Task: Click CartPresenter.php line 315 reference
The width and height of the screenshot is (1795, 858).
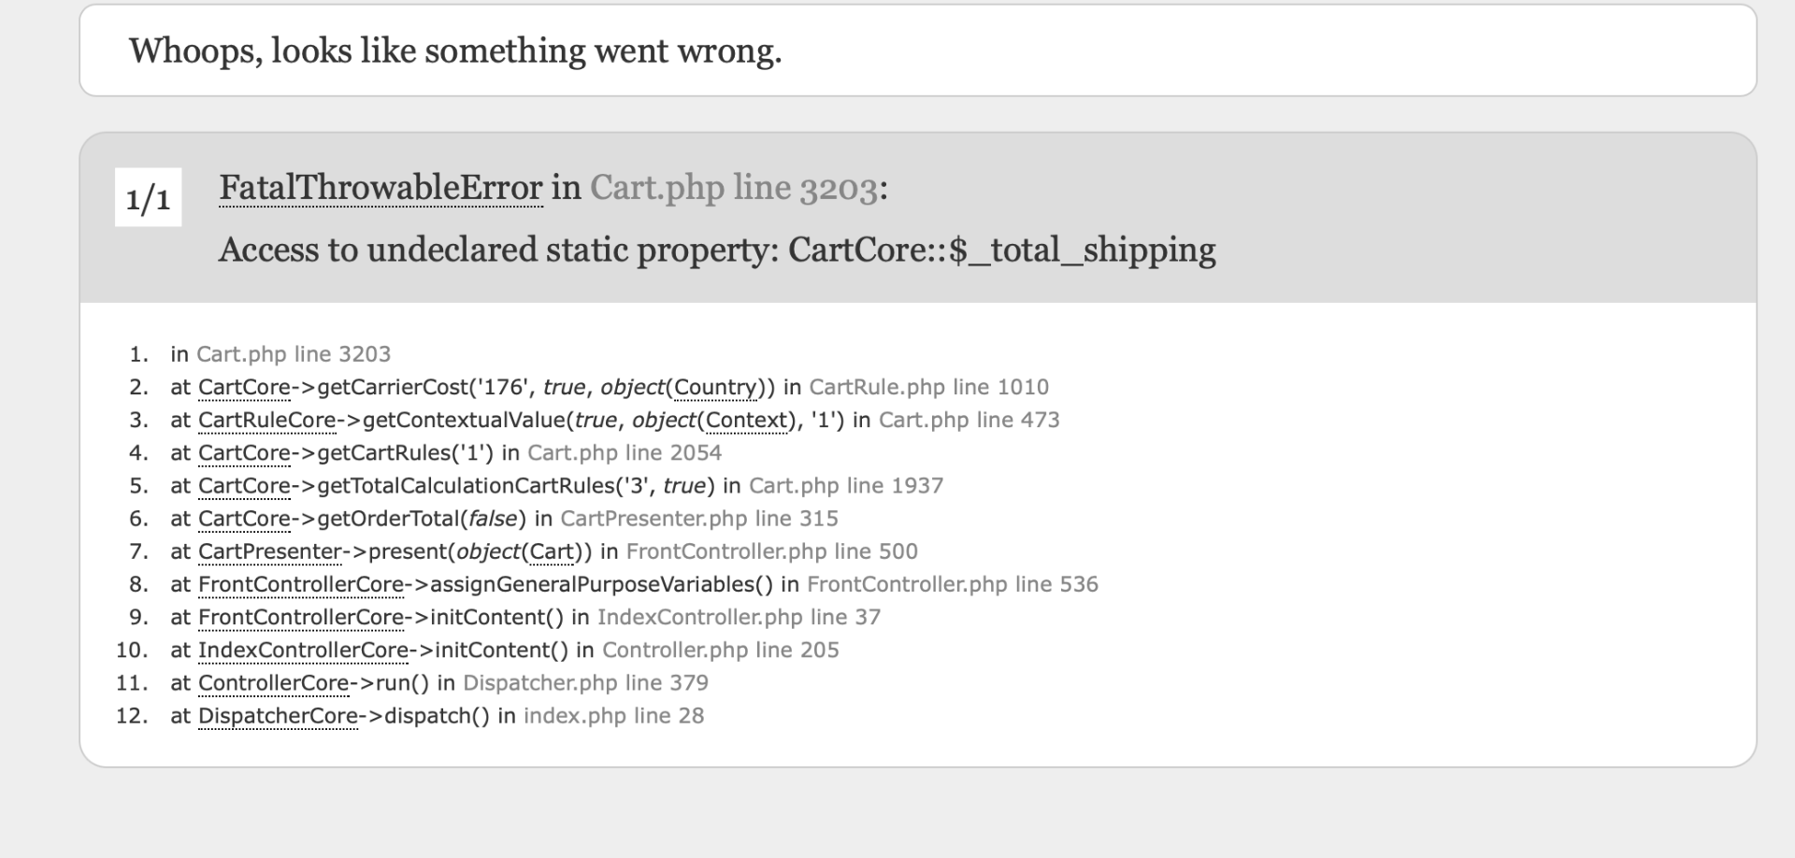Action: click(x=699, y=519)
